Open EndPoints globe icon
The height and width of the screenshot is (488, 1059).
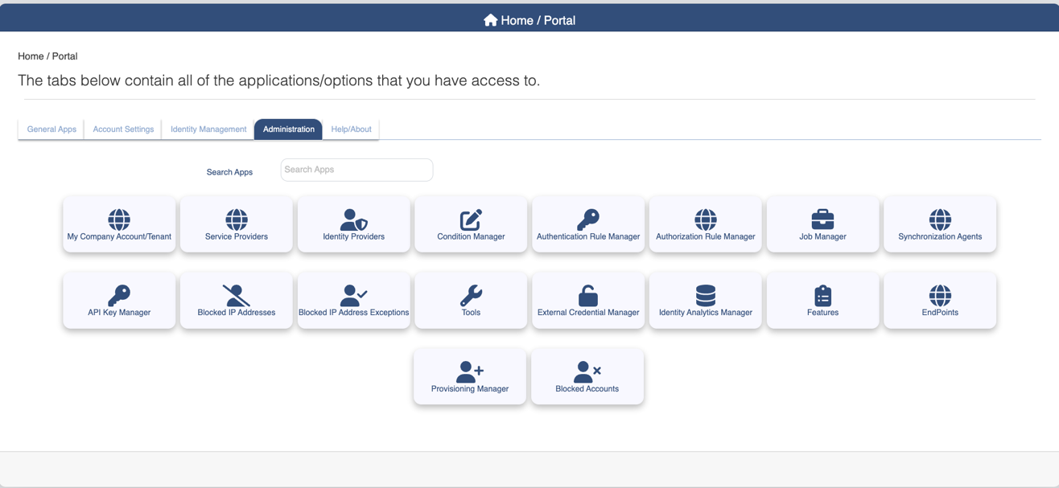(940, 295)
